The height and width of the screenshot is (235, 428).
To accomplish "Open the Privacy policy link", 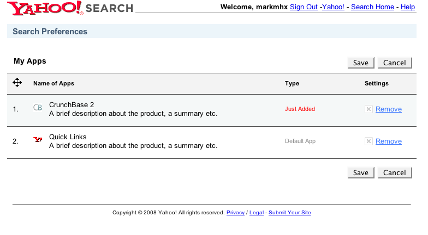I will [235, 213].
